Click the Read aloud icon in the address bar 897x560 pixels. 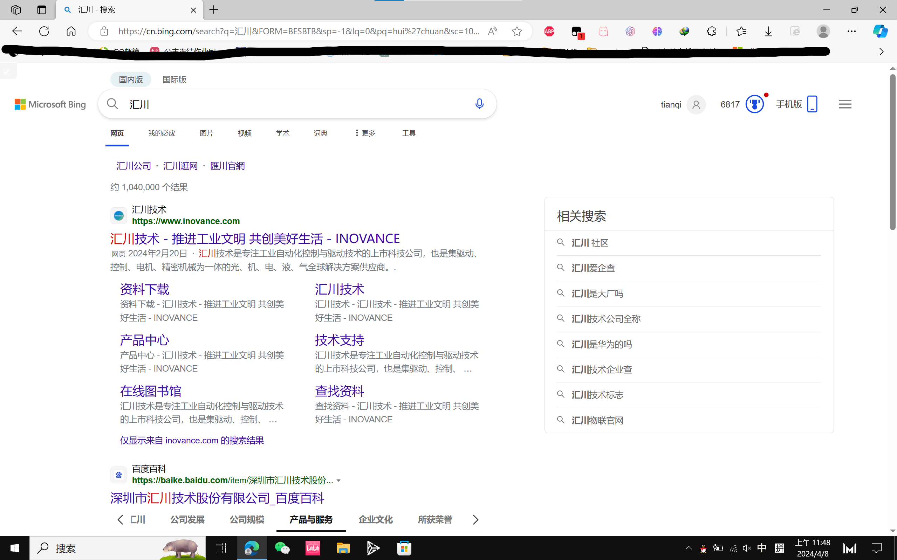tap(492, 32)
